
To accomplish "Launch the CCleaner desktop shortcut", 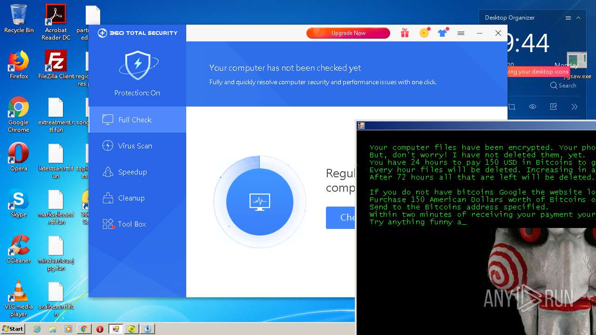I will pyautogui.click(x=19, y=249).
